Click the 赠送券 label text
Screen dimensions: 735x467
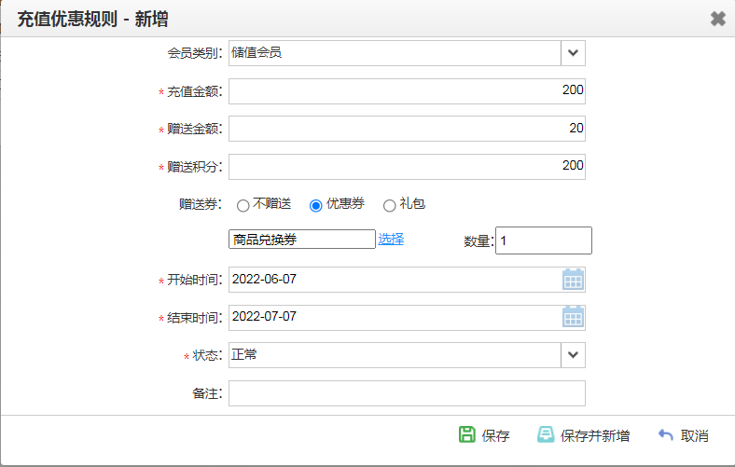point(201,205)
